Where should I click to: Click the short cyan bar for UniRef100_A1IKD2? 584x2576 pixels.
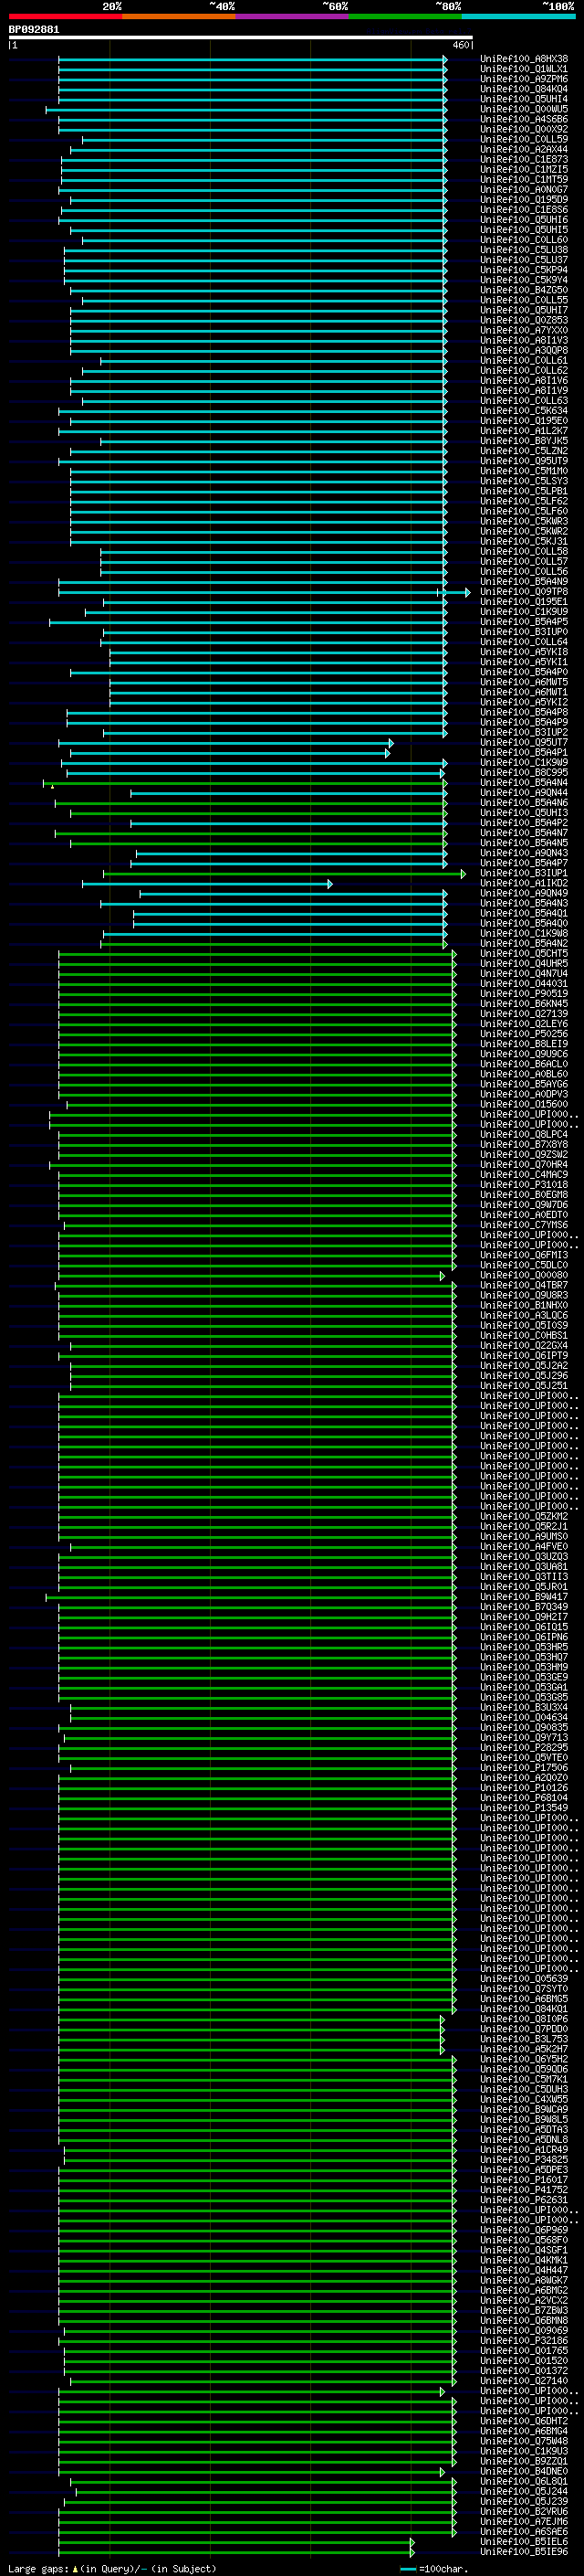click(206, 883)
